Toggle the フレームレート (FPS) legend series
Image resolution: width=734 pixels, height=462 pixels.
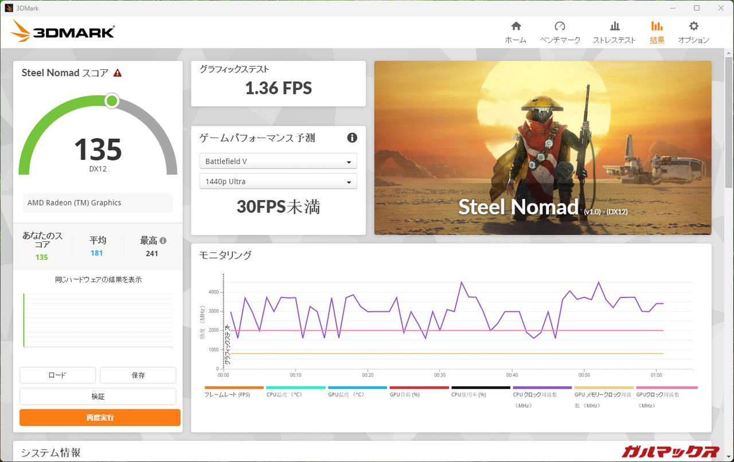click(x=227, y=394)
